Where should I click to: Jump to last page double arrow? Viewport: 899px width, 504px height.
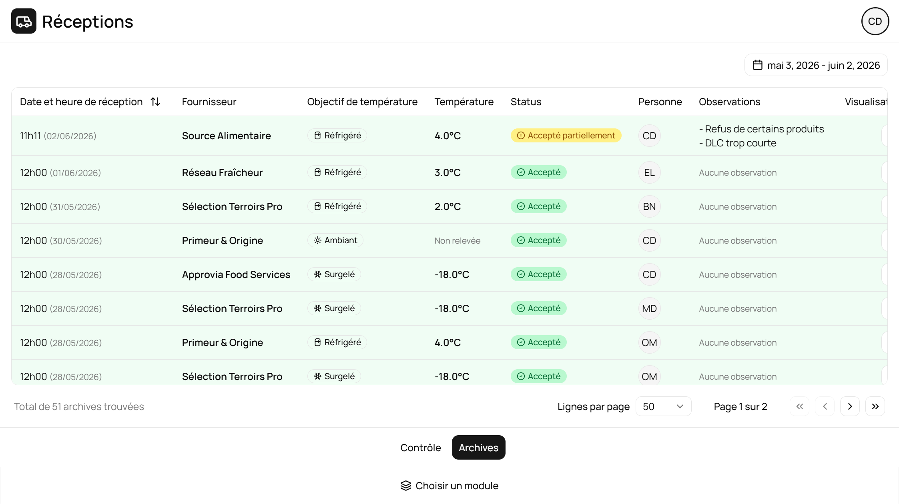pos(875,406)
